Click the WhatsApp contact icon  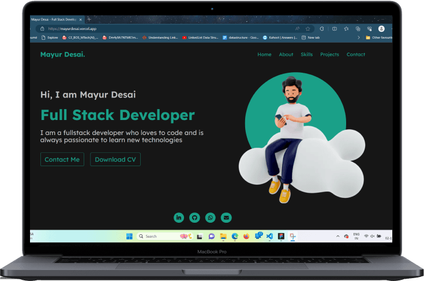[211, 218]
